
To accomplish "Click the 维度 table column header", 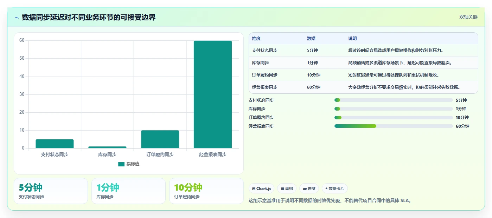I will (256, 39).
